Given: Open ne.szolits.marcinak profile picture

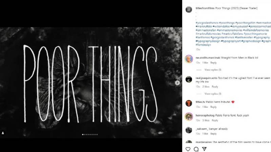Looking at the screenshot, I should tap(189, 59).
